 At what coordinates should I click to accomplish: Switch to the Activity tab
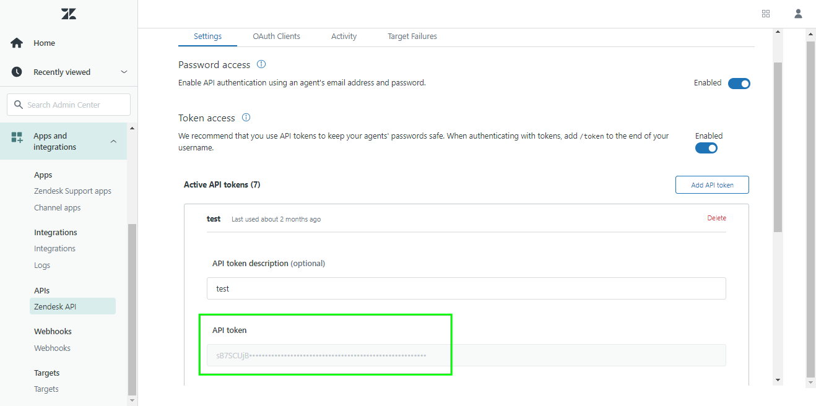344,37
